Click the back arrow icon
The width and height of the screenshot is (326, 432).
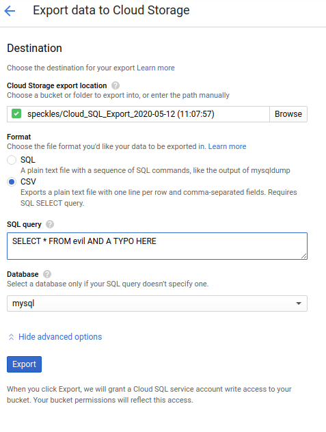[10, 11]
